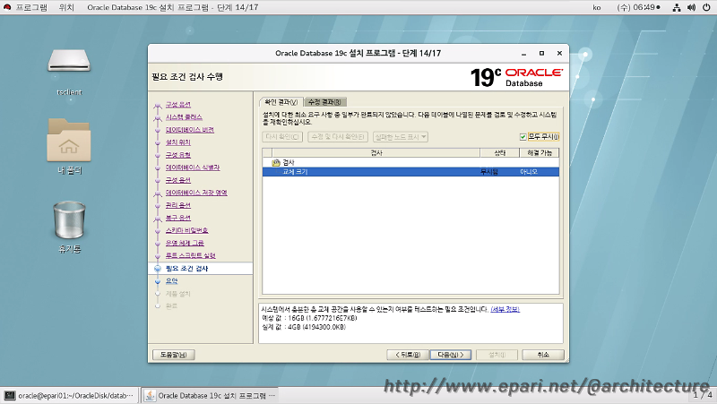Open the 프로그램 menu in top panel
Viewport: 717px width, 404px height.
pyautogui.click(x=31, y=7)
